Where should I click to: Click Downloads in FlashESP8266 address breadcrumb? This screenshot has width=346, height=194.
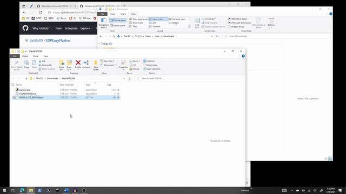(52, 79)
